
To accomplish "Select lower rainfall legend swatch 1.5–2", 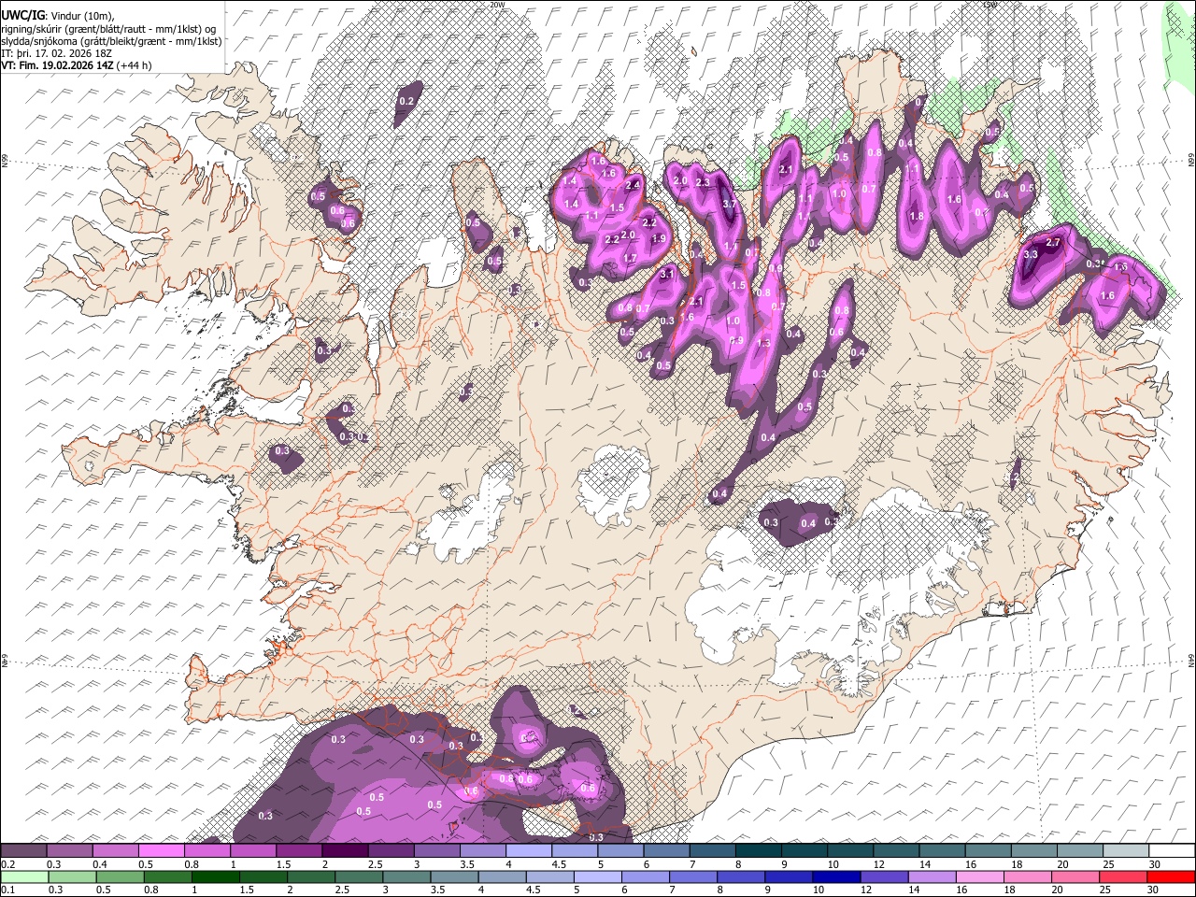I will (263, 876).
